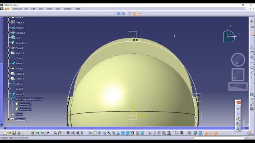Expand the Plane.4 tree node
The width and height of the screenshot is (255, 143).
pyautogui.click(x=9, y=48)
